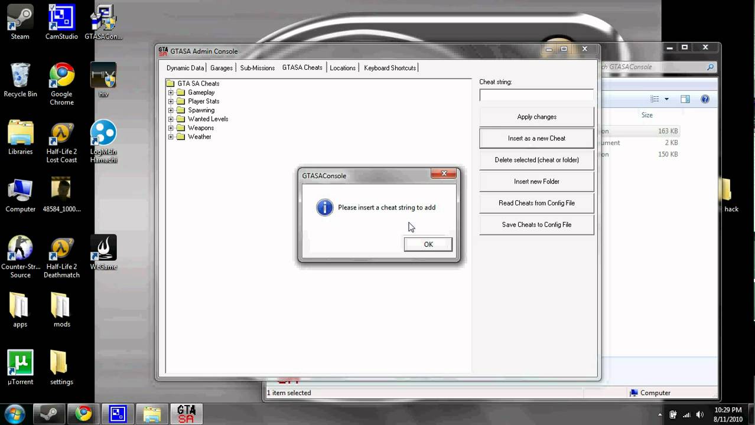Viewport: 755px width, 425px height.
Task: Expand the Gameplay folder node
Action: pos(171,93)
